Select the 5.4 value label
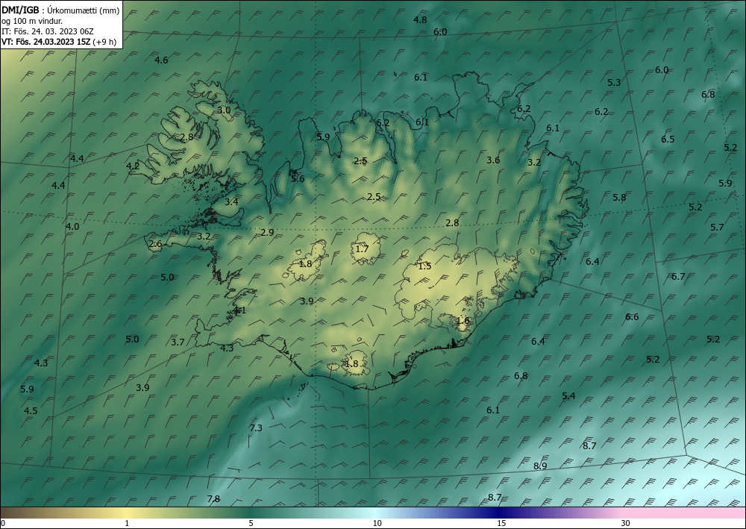The height and width of the screenshot is (529, 746). click(x=568, y=395)
